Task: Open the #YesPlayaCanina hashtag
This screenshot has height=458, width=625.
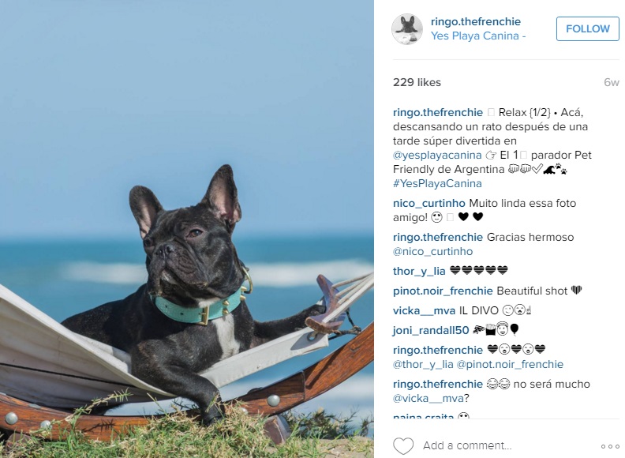Action: (x=437, y=183)
